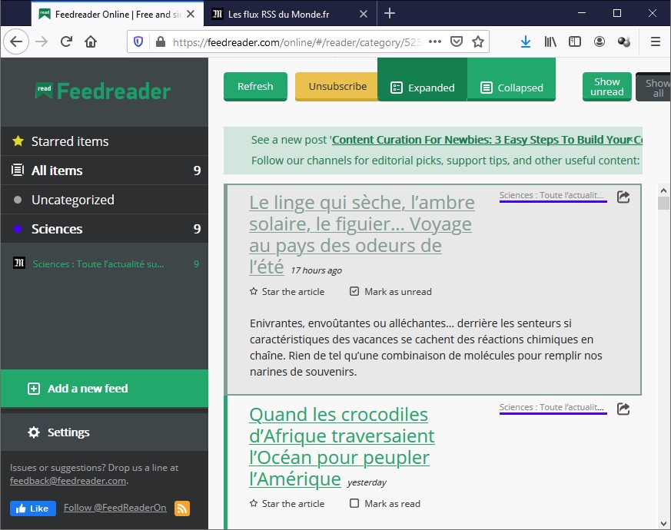
Task: Click share icon on the linge article
Action: click(623, 197)
